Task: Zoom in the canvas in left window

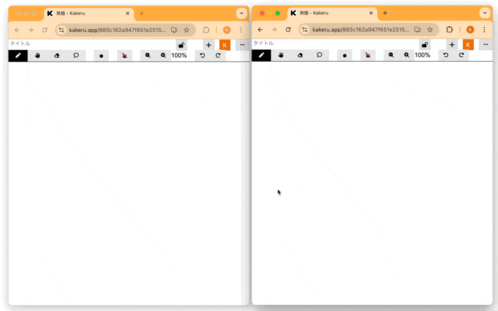Action: click(x=163, y=55)
